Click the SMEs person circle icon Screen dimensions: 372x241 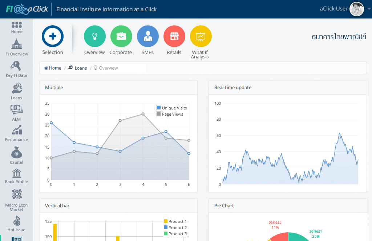(x=148, y=36)
